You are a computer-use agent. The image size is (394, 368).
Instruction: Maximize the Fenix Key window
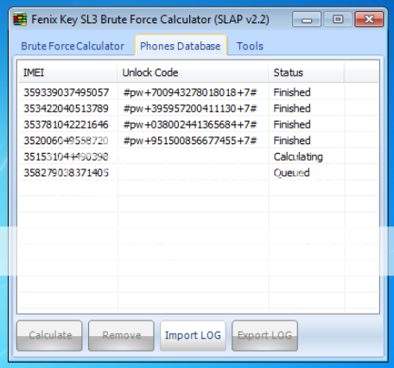(338, 19)
